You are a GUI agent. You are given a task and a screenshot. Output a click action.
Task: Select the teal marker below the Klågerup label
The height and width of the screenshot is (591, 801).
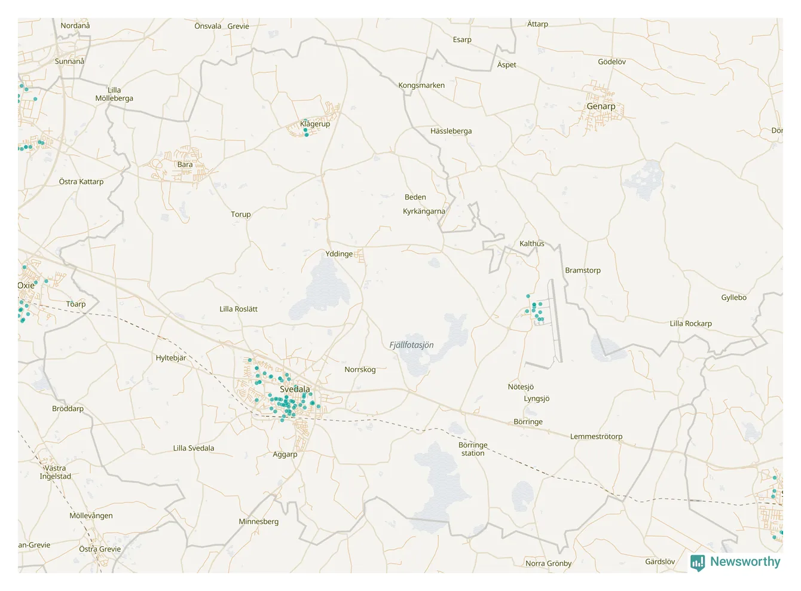(x=306, y=135)
